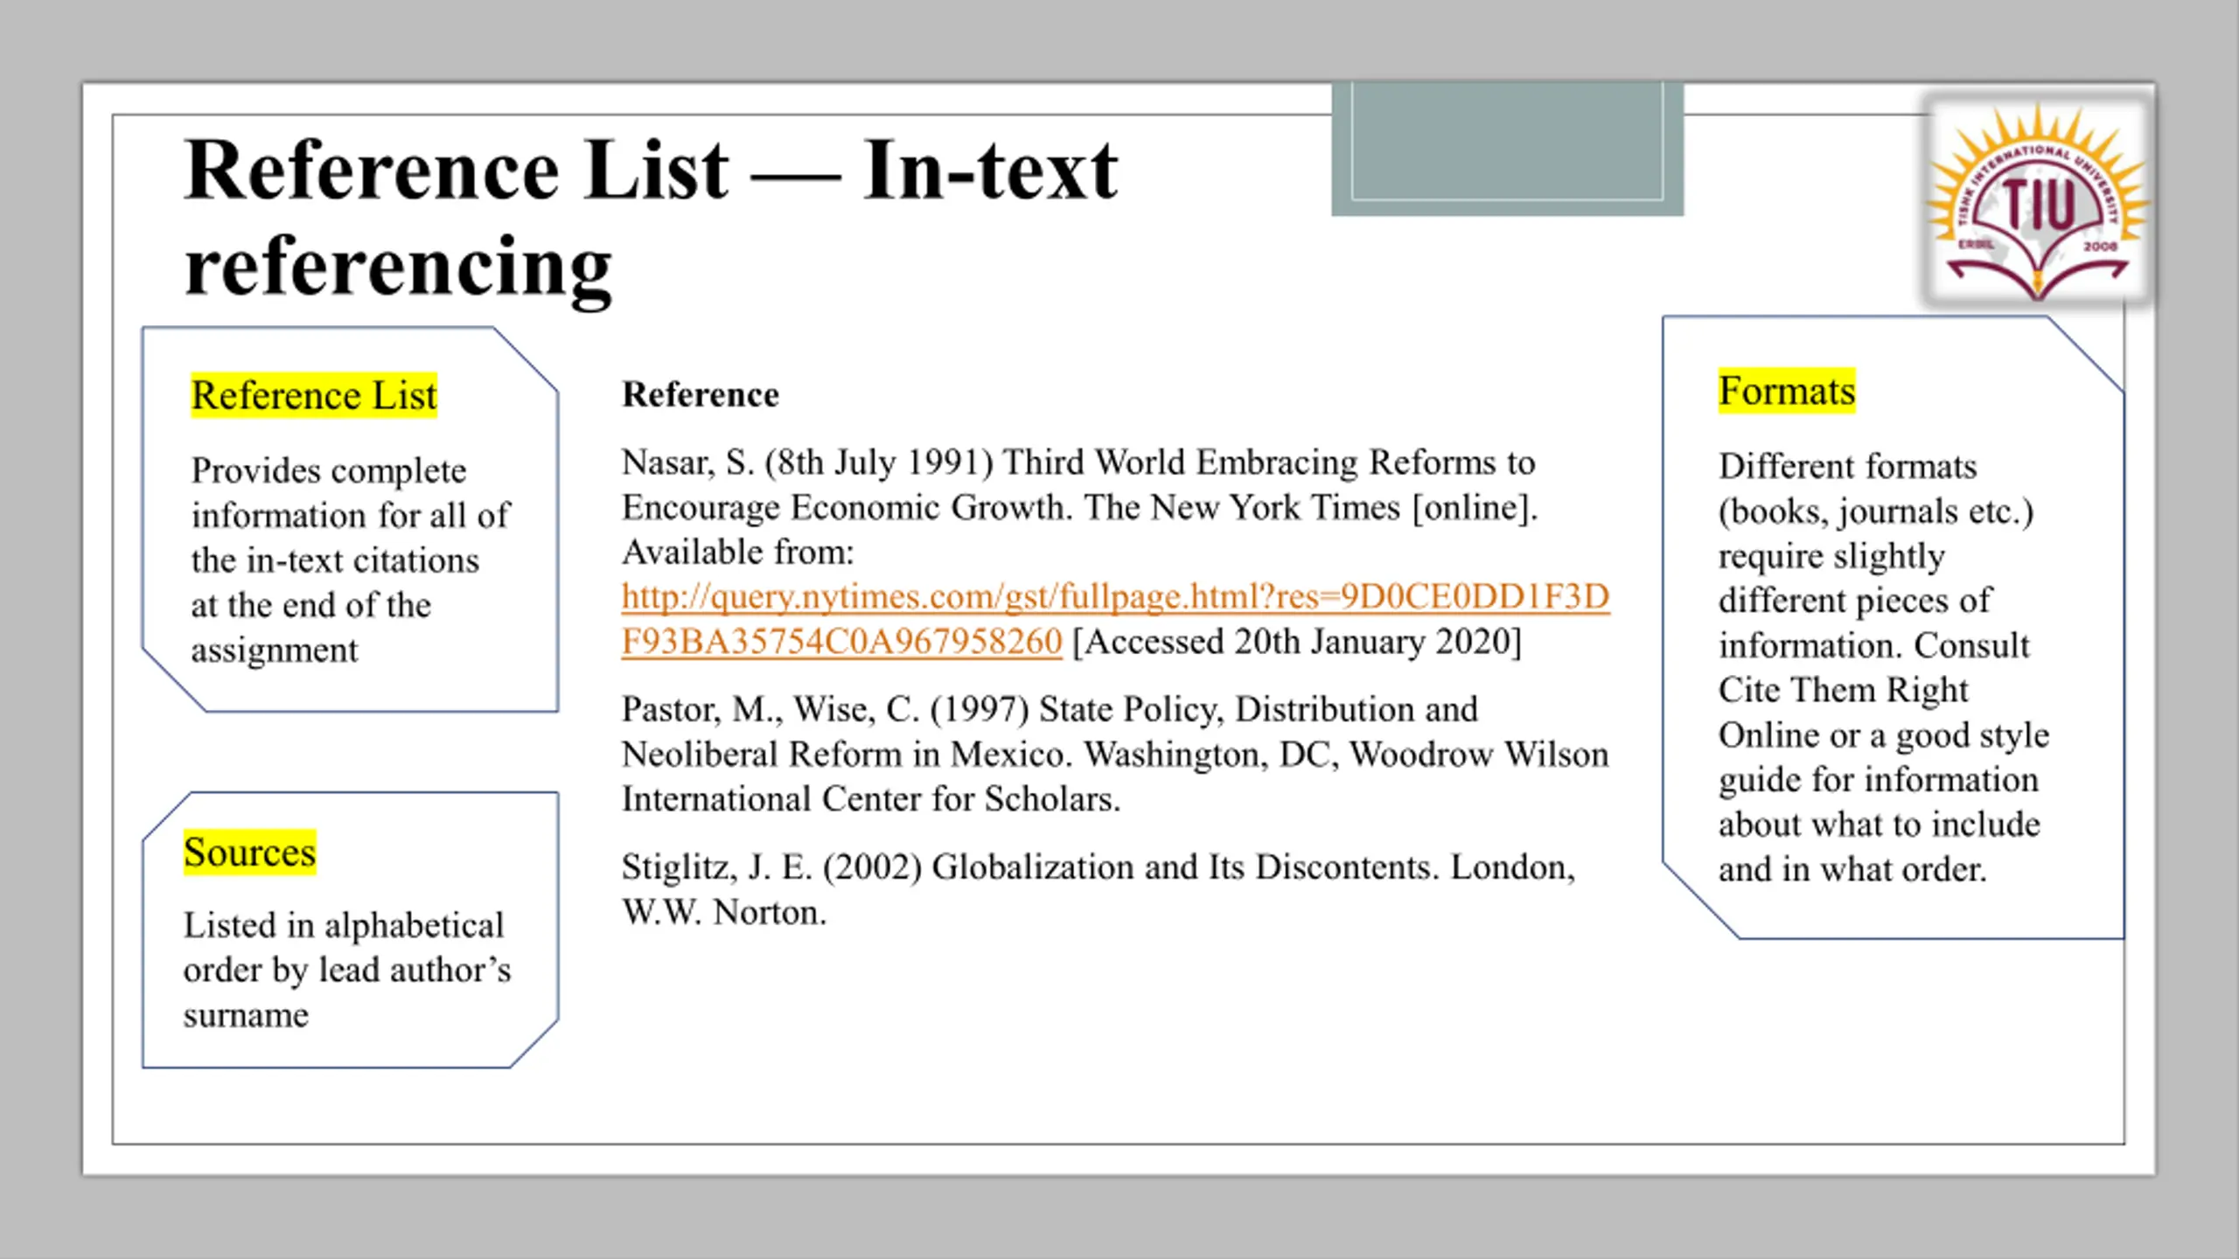Click the Stiglitz, J. E. reference entry
This screenshot has height=1259, width=2239.
tap(1098, 889)
